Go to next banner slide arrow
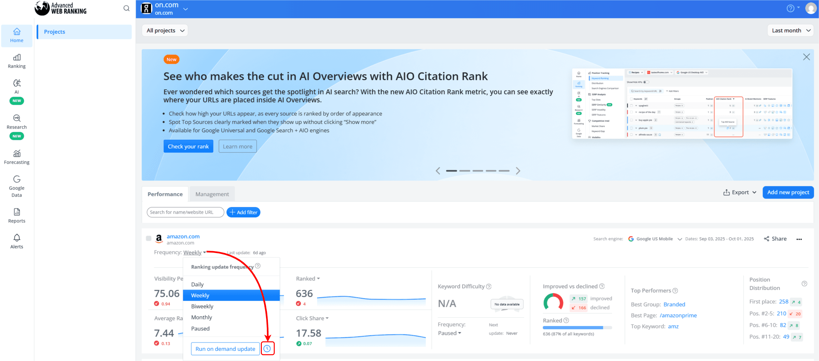Image resolution: width=819 pixels, height=361 pixels. [518, 171]
